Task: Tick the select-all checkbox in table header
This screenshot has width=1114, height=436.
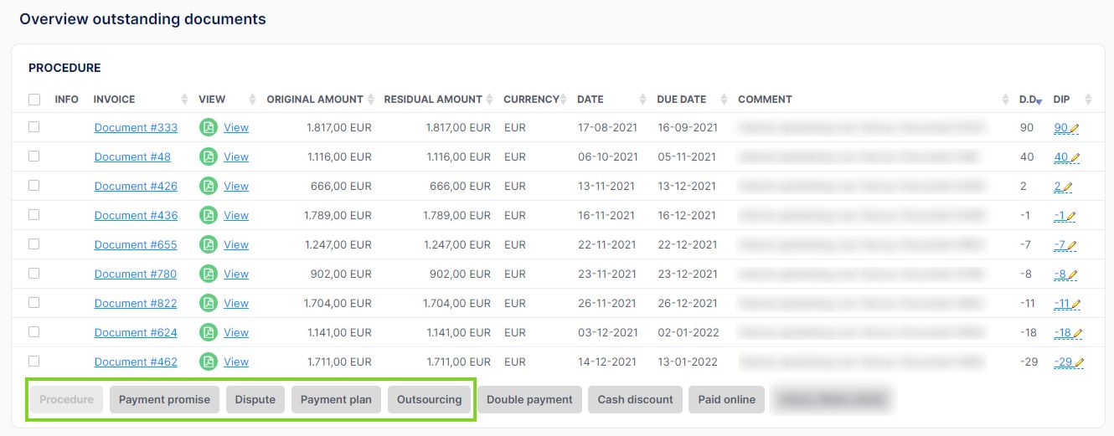Action: point(34,100)
